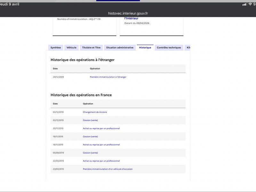256x192 pixels.
Task: Click Numéro d'immatriculation AQ-2**-YB text
Action: [79, 19]
